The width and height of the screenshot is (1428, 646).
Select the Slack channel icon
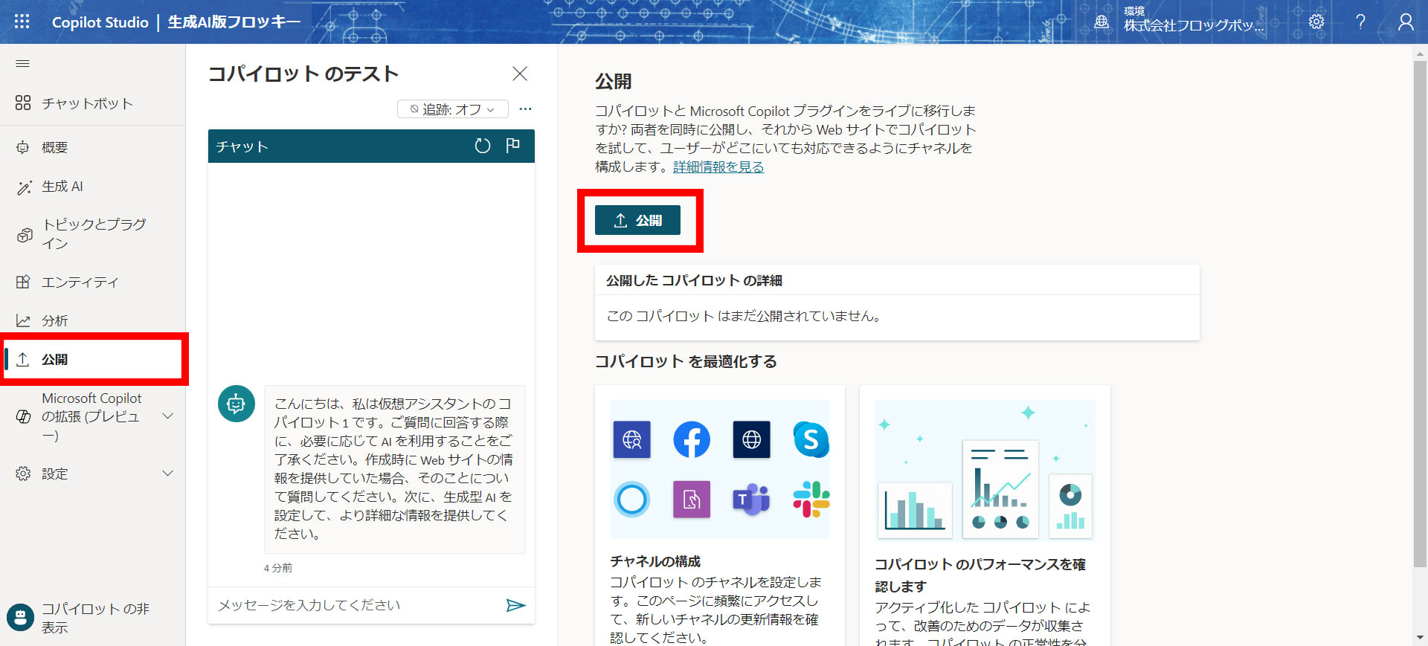(x=811, y=499)
